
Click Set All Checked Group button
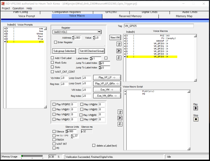(92, 51)
